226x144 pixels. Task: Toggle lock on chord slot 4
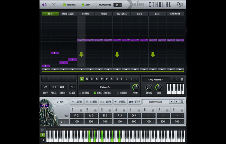(x=124, y=110)
